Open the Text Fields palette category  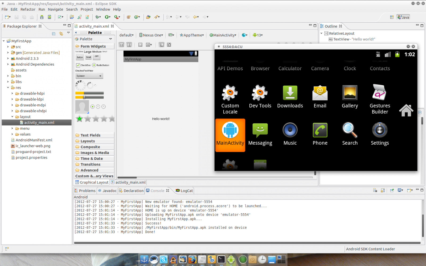[91, 135]
